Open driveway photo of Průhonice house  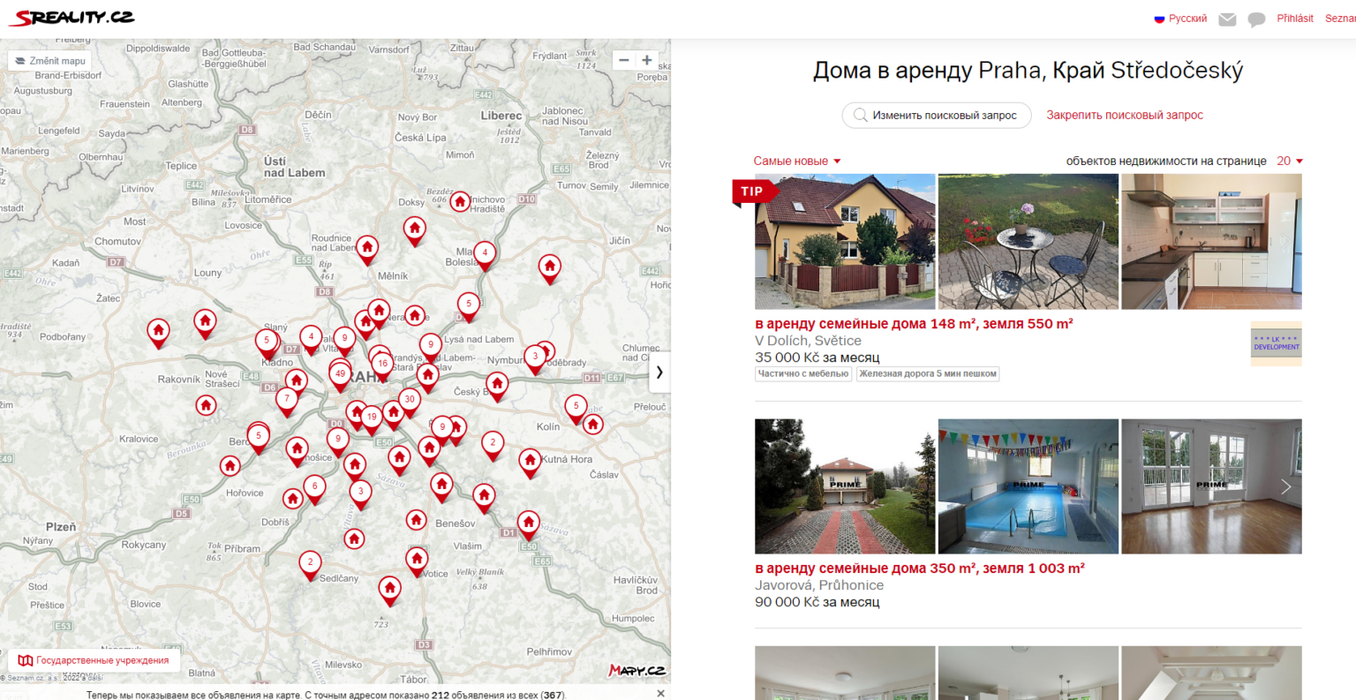tap(845, 486)
